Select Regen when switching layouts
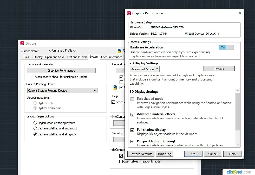255x175 pixels. click(35, 123)
